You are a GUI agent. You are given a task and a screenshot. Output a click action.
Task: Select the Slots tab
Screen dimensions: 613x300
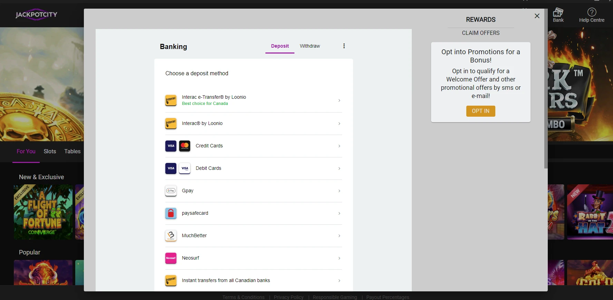tap(50, 152)
